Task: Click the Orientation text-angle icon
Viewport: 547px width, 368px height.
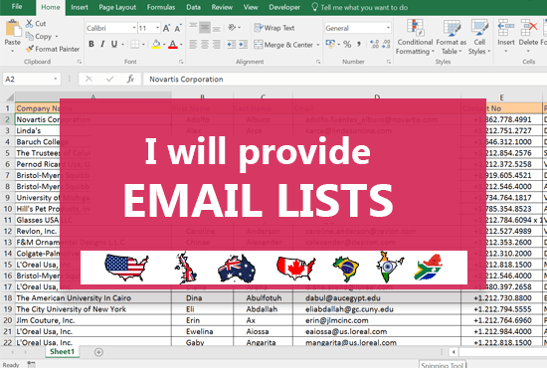Action: [232, 28]
